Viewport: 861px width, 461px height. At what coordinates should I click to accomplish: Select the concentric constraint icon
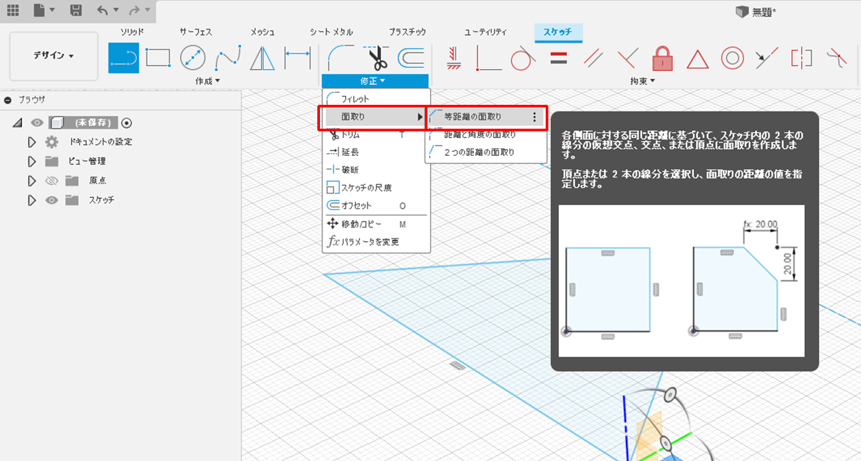[732, 58]
